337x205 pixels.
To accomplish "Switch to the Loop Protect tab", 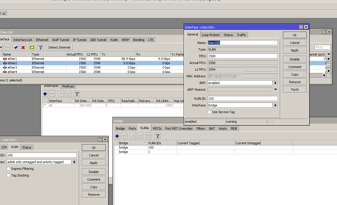I will [211, 35].
